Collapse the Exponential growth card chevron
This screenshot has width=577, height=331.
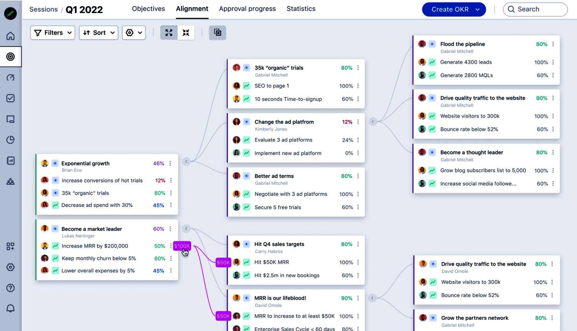[186, 161]
